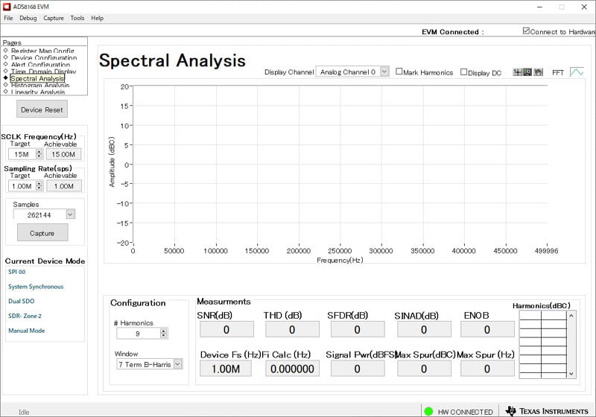
Task: Click the SCLK Frequency target stepper
Action: (x=39, y=154)
